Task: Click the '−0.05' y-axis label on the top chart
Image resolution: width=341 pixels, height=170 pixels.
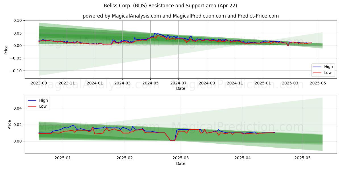Action: point(16,58)
